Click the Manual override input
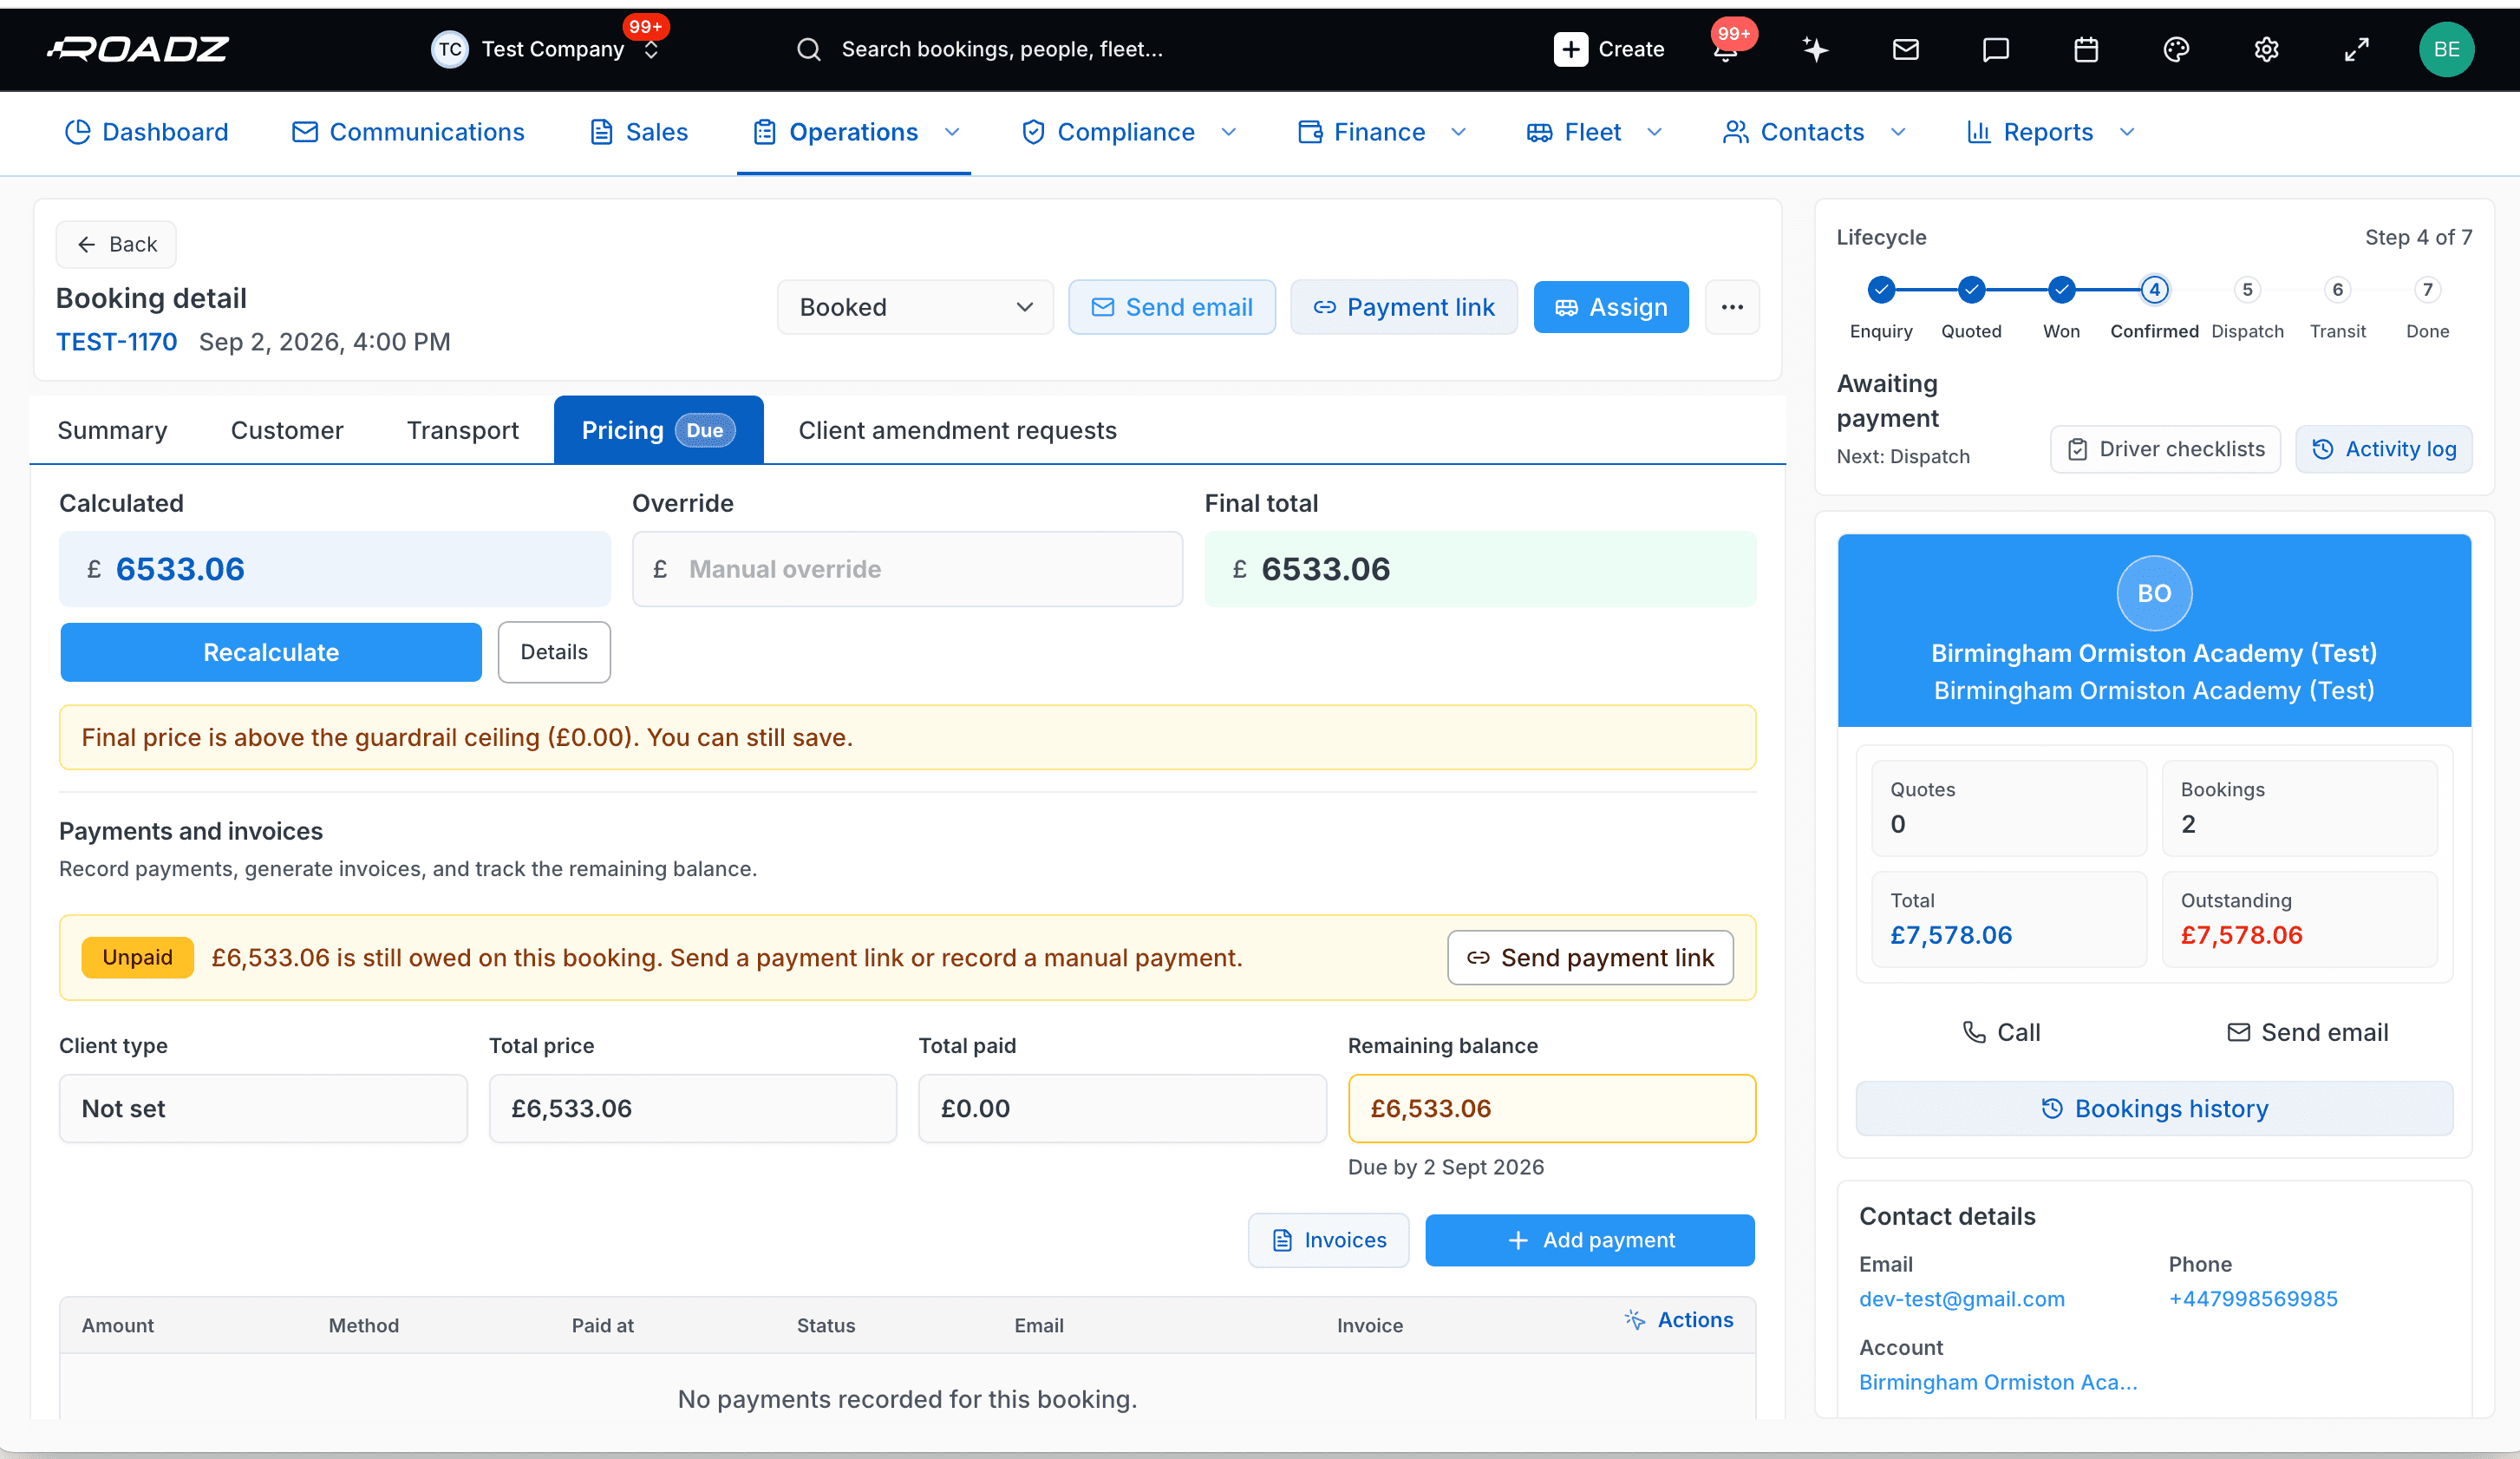Image resolution: width=2520 pixels, height=1459 pixels. [x=907, y=569]
